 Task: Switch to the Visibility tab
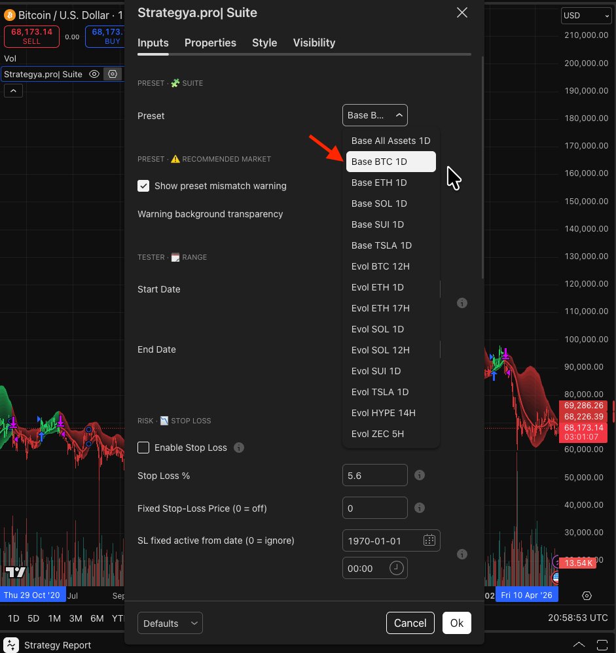314,43
